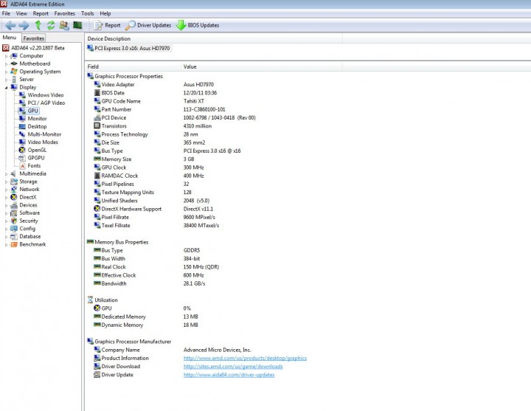Image resolution: width=531 pixels, height=411 pixels.
Task: Click the Security shield icon
Action: point(14,221)
